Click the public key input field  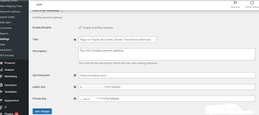click(x=167, y=87)
